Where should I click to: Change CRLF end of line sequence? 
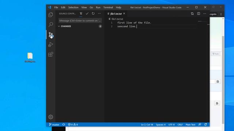pyautogui.click(x=180, y=124)
